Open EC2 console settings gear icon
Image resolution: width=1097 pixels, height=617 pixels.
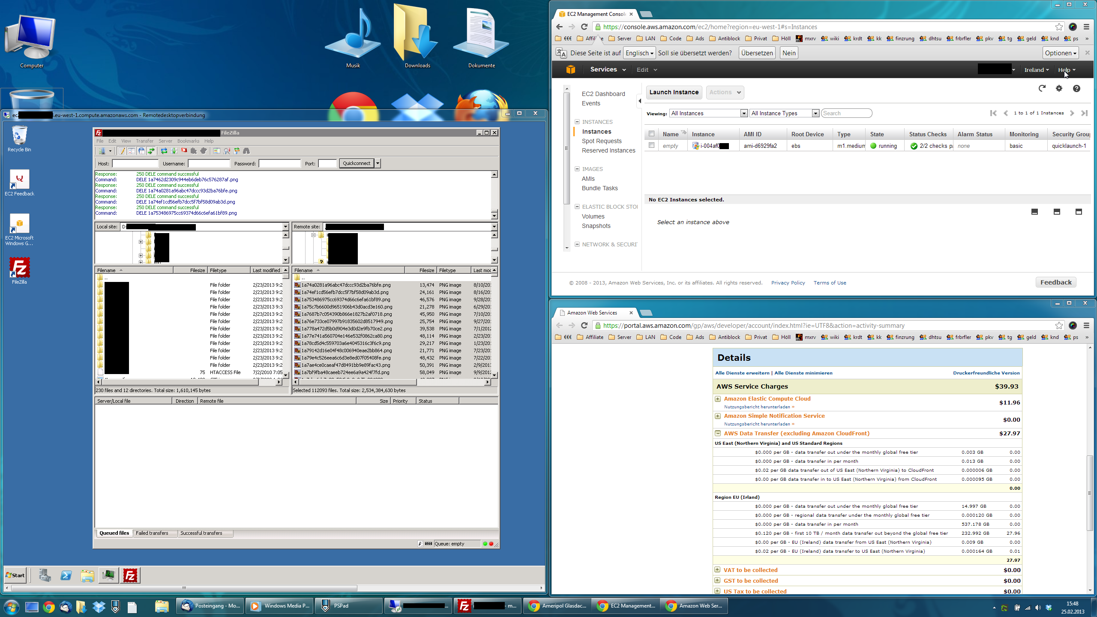point(1059,88)
